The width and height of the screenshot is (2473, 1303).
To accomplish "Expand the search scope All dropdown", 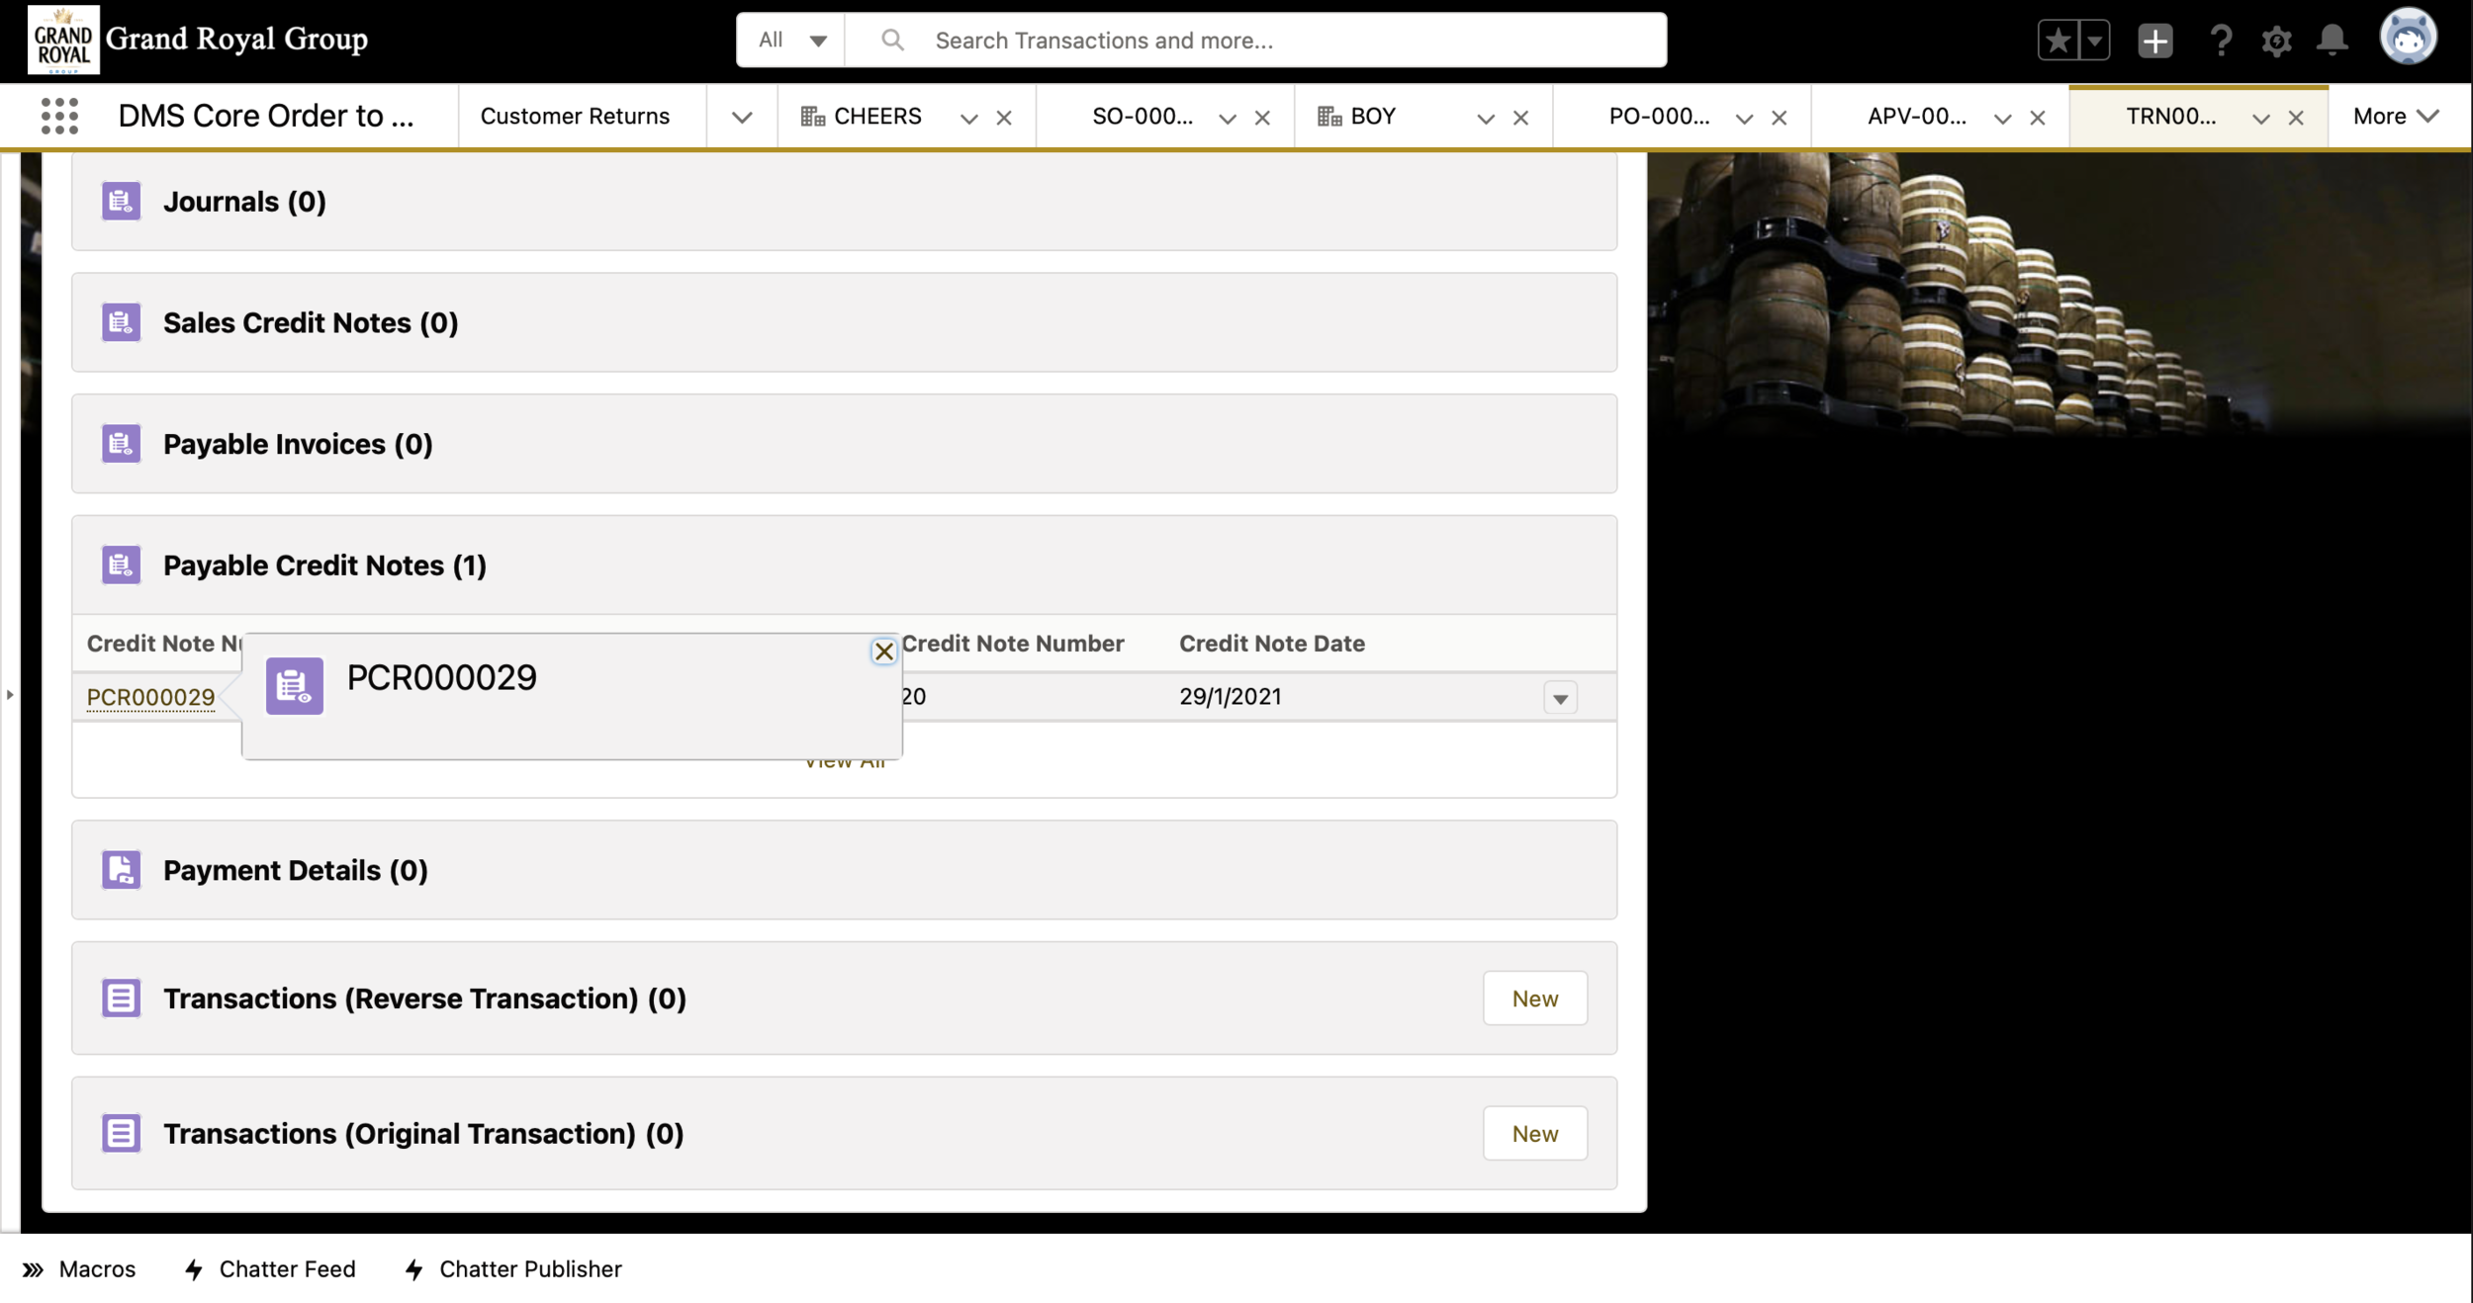I will [791, 41].
